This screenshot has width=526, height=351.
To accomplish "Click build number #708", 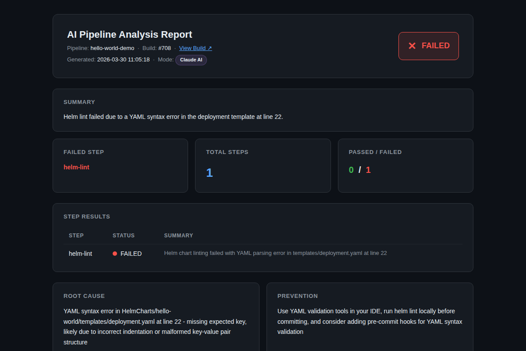I will tap(165, 48).
